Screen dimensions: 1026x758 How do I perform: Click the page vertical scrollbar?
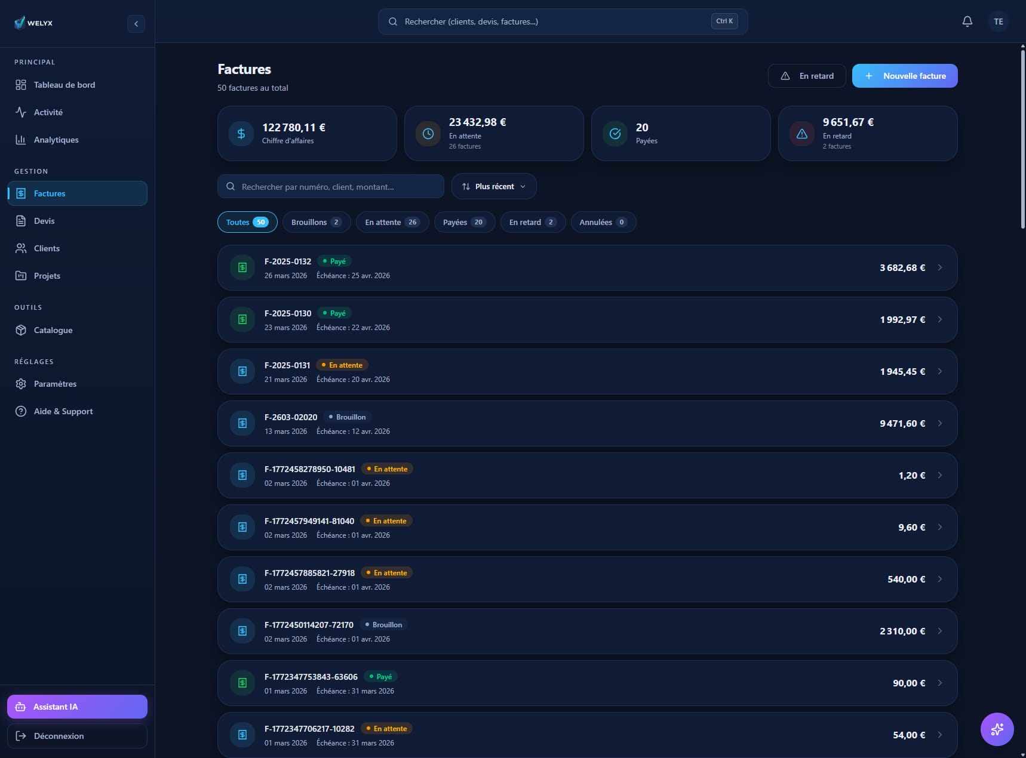[1022, 138]
